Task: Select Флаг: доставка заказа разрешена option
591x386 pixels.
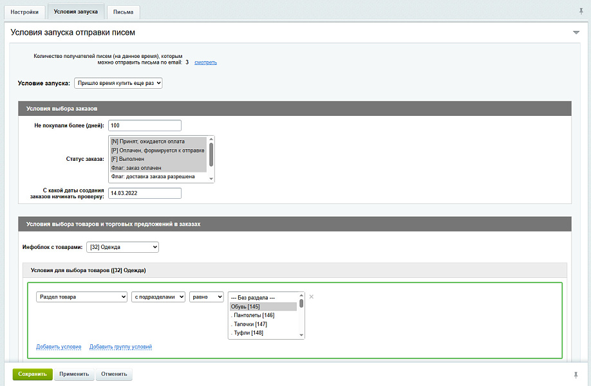Action: click(158, 176)
